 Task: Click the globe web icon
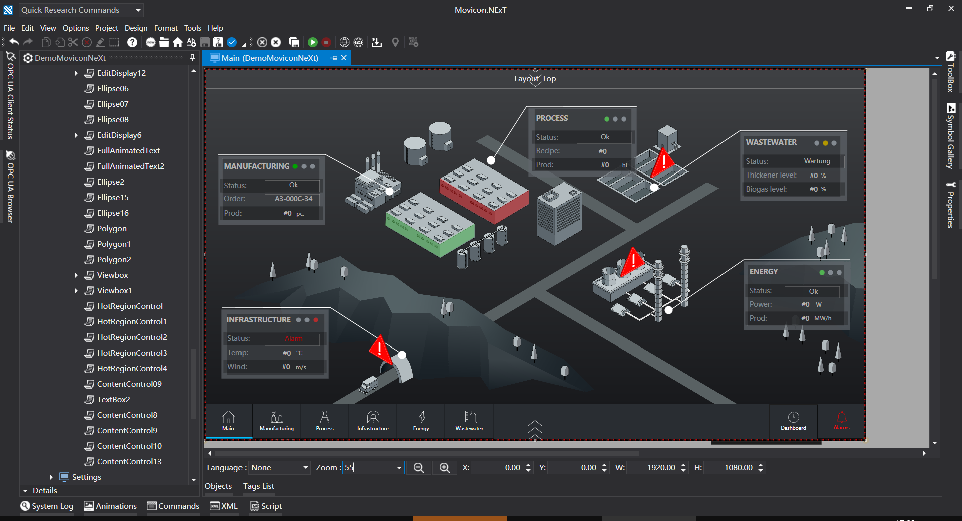(x=344, y=42)
